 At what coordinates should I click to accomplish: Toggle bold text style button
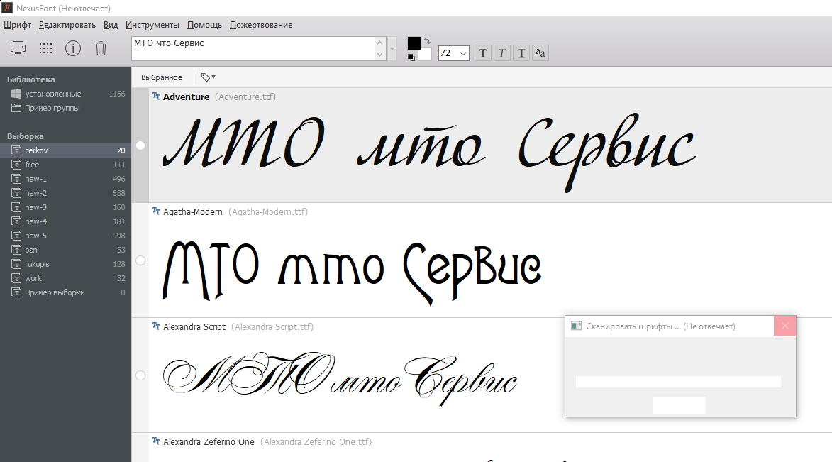[482, 53]
